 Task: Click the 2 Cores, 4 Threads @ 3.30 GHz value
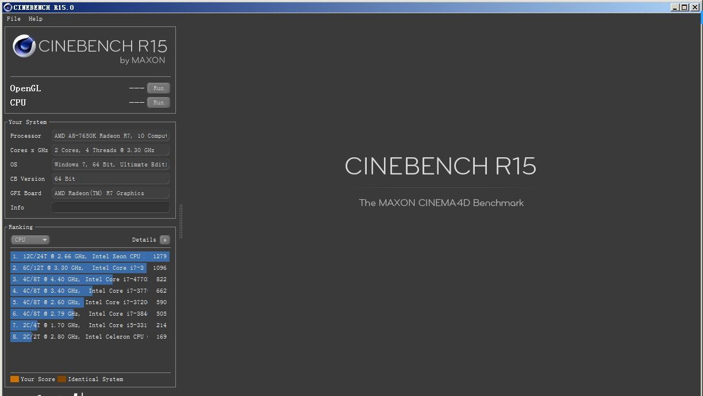pyautogui.click(x=111, y=150)
